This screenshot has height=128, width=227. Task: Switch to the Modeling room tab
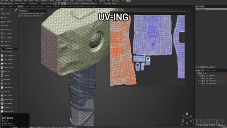click(x=56, y=6)
